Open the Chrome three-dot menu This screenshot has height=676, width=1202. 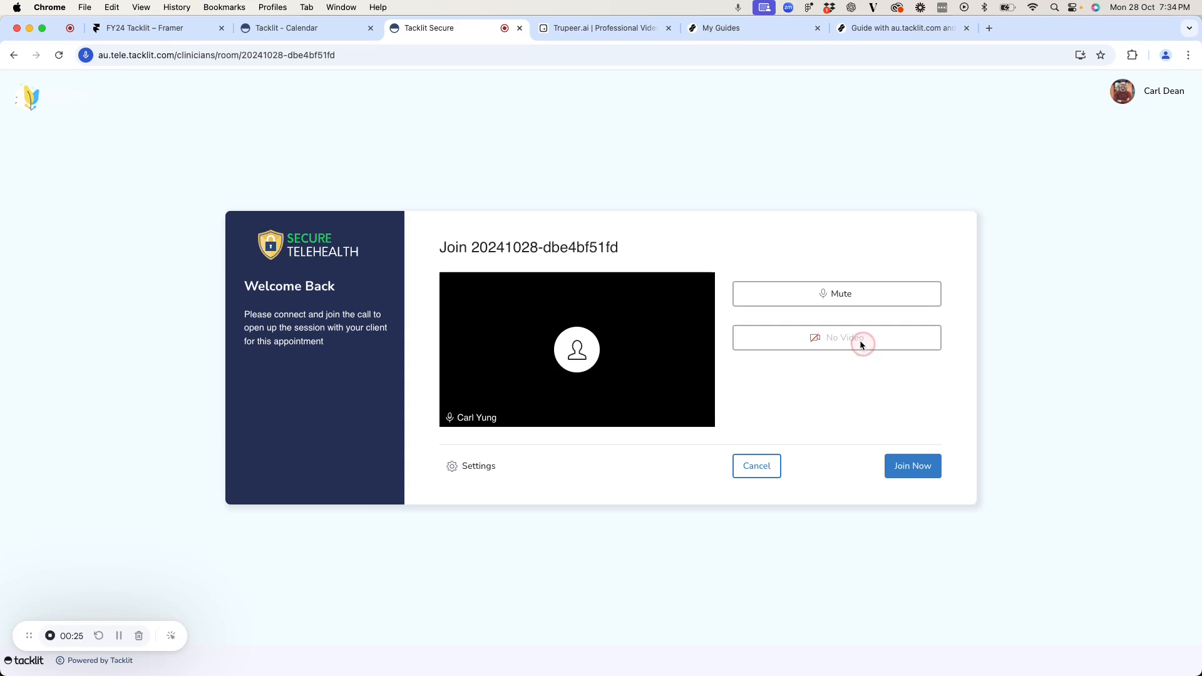tap(1188, 55)
